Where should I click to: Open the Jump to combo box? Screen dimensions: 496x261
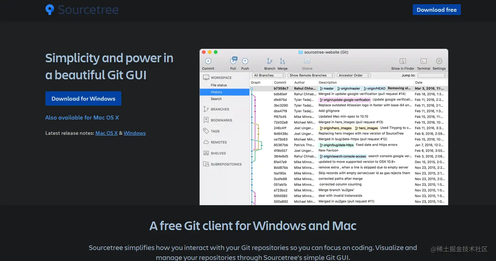point(432,75)
